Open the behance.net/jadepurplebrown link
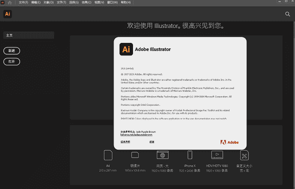This screenshot has width=295, height=189. tap(136, 135)
